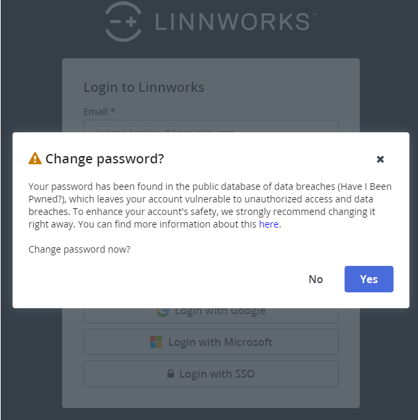This screenshot has width=418, height=420.
Task: Click the "Change password now?" question text
Action: [x=79, y=249]
